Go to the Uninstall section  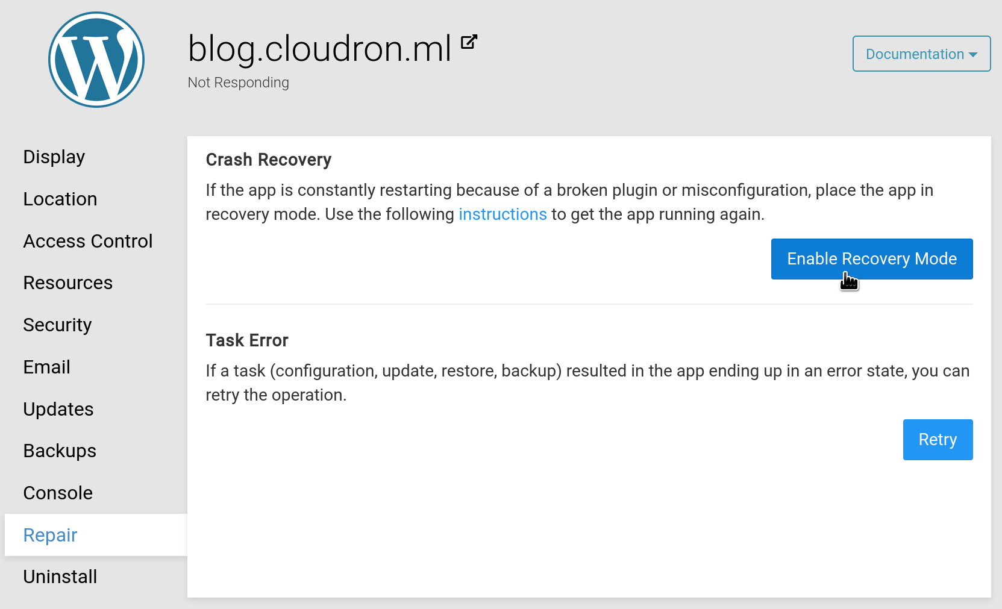pos(60,577)
